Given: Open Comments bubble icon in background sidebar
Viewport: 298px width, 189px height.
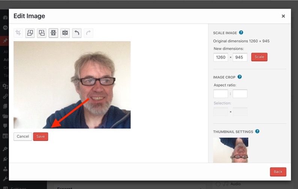Looking at the screenshot, I should (5, 126).
